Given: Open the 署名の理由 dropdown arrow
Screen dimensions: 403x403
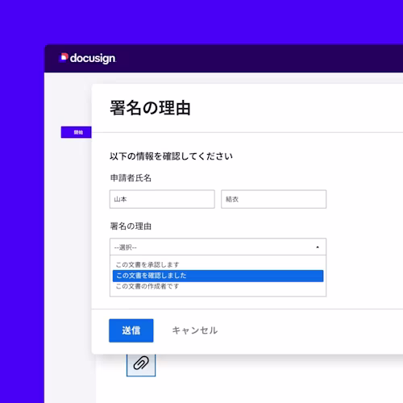Looking at the screenshot, I should (x=318, y=247).
